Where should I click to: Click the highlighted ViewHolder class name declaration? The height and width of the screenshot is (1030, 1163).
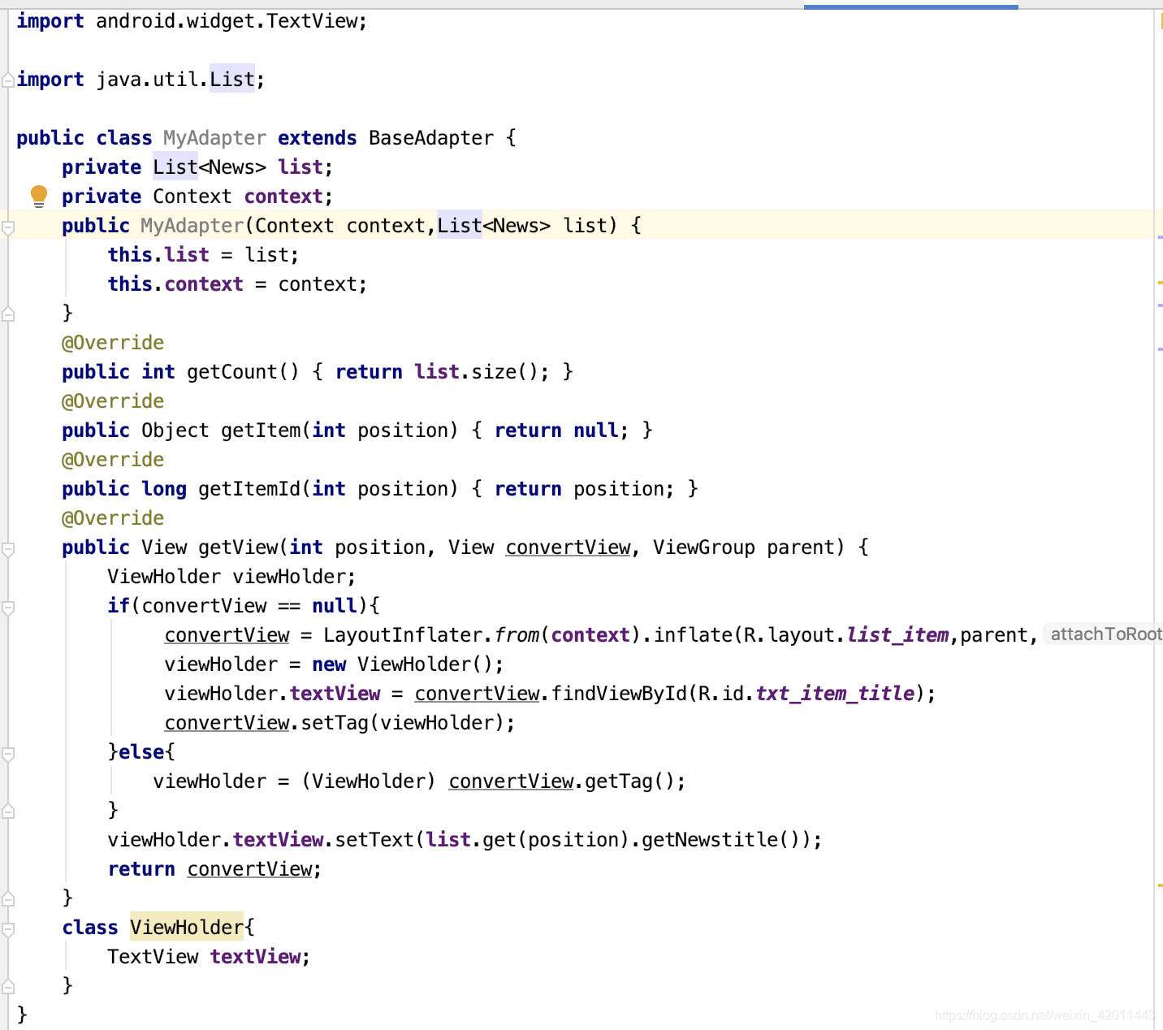(187, 928)
